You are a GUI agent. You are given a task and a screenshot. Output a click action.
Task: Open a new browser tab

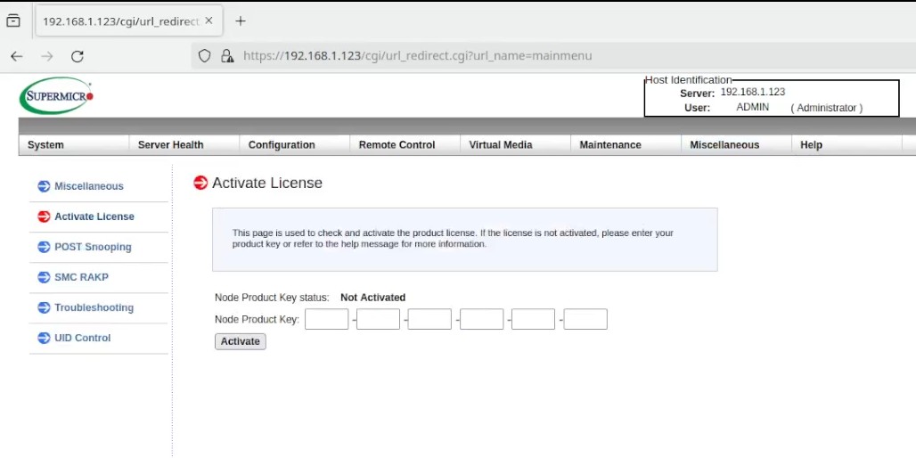[x=240, y=21]
